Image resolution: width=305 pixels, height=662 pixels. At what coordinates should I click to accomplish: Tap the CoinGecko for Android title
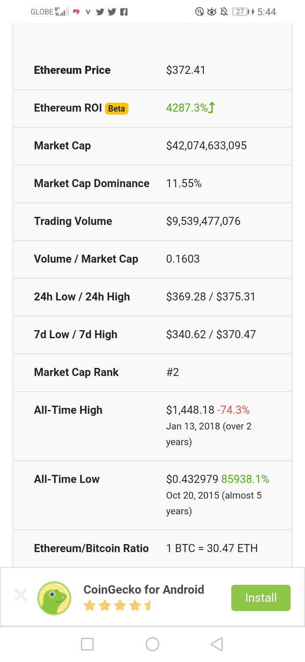coord(144,589)
